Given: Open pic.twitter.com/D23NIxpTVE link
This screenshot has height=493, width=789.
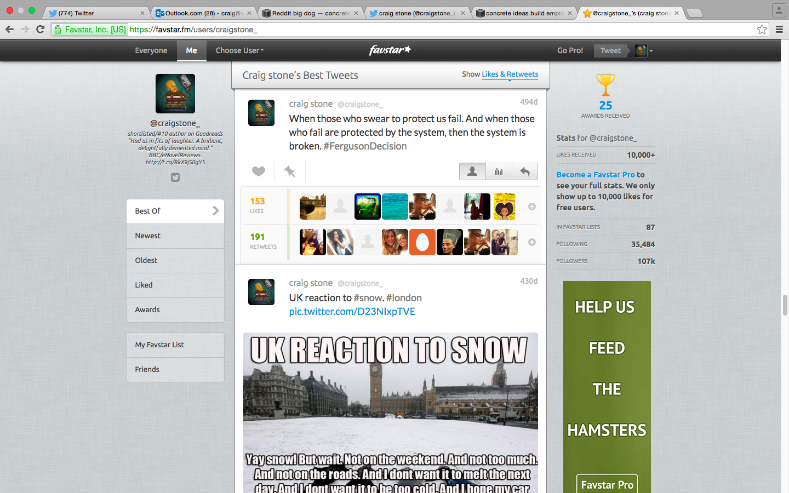Looking at the screenshot, I should point(352,312).
